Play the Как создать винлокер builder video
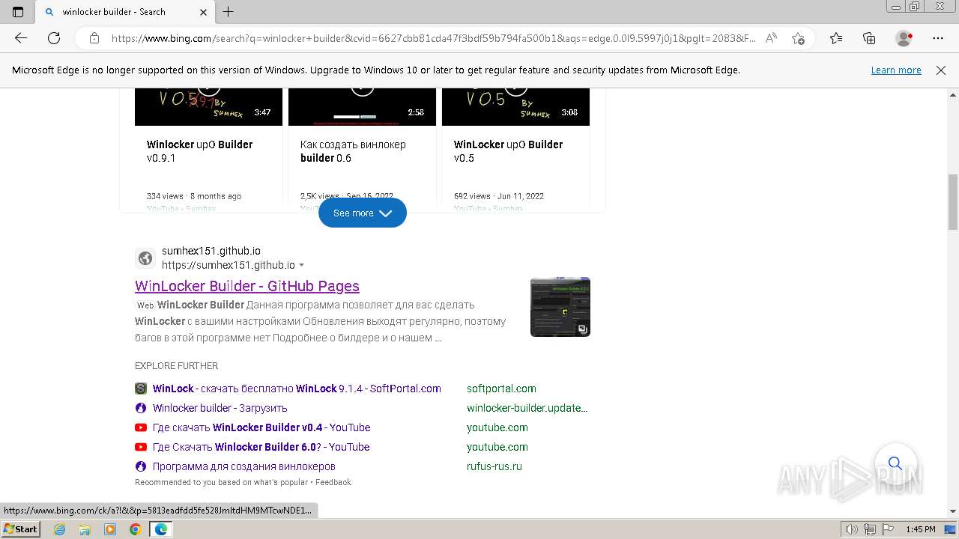This screenshot has width=959, height=539. (362, 106)
